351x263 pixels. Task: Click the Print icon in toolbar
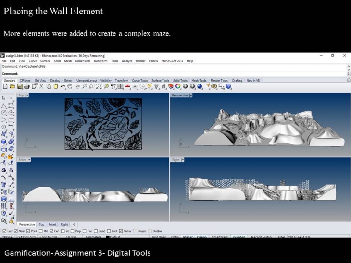(x=27, y=86)
